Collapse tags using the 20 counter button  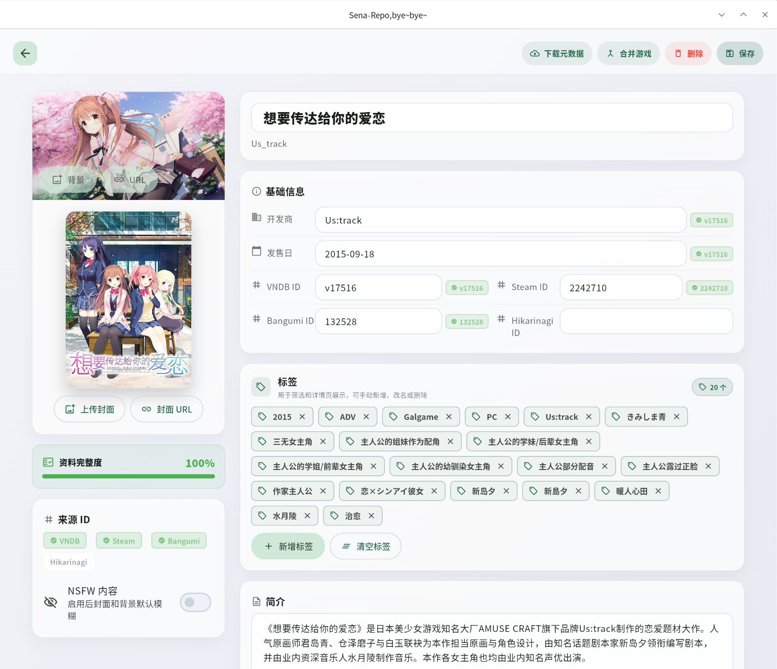(x=712, y=387)
